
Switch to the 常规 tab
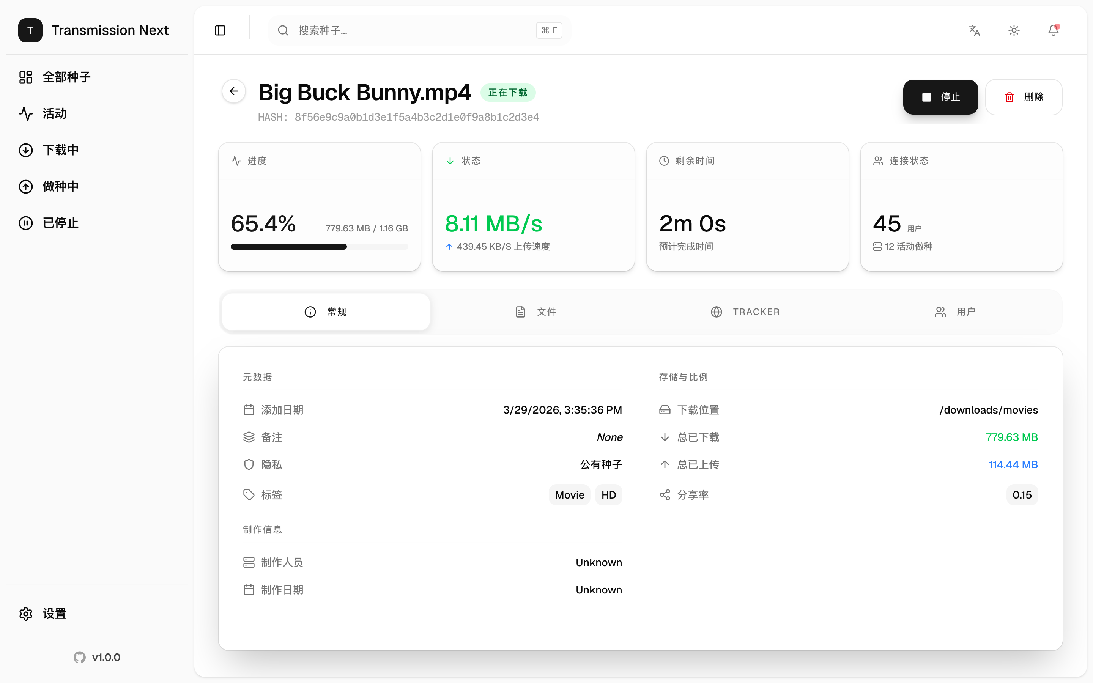[x=326, y=312]
